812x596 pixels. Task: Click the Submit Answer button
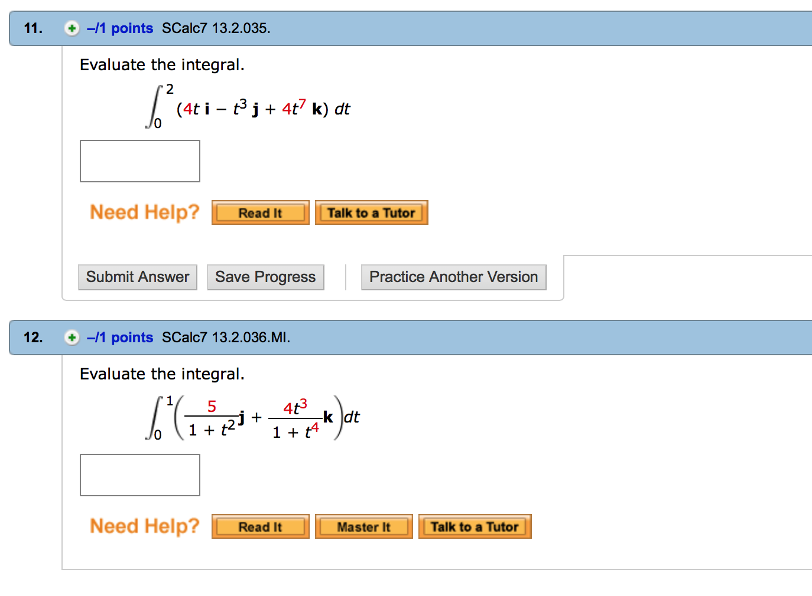coord(138,277)
